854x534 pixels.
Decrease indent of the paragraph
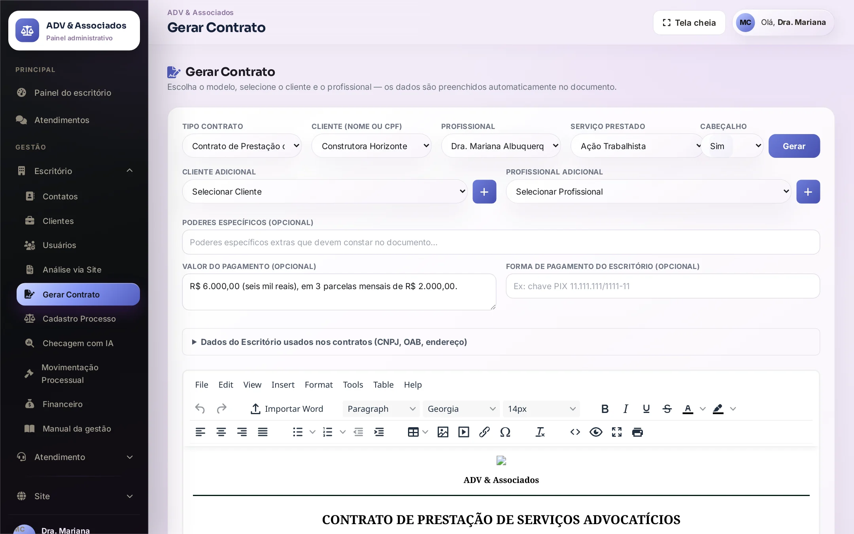pyautogui.click(x=358, y=432)
